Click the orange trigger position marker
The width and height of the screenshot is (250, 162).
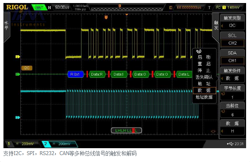[106, 17]
